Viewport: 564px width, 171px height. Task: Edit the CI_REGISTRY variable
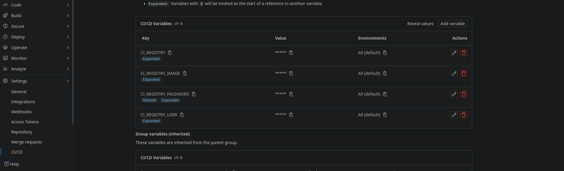coord(454,53)
